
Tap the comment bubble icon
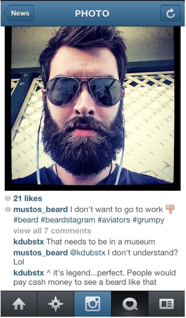[x=8, y=209]
